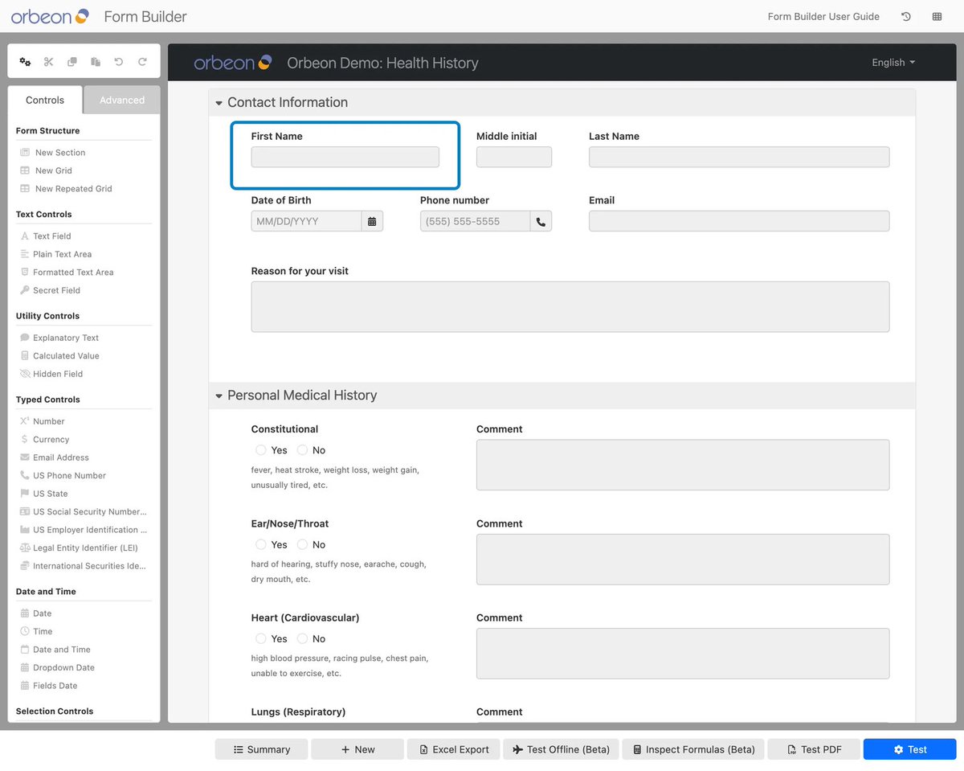Click the Email input field
964x771 pixels.
(x=739, y=221)
